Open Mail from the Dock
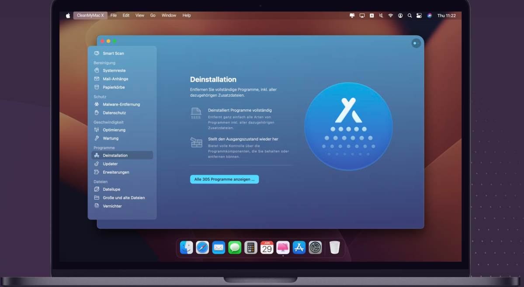 pos(219,248)
